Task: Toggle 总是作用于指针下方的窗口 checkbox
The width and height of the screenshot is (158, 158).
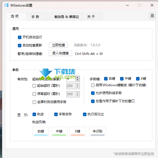Action: click(93, 101)
